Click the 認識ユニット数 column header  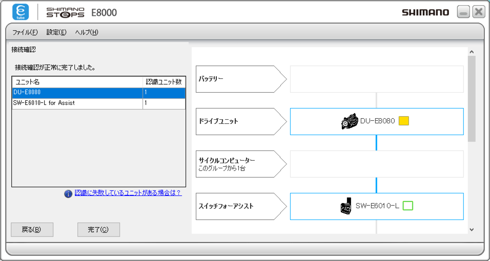(x=164, y=82)
